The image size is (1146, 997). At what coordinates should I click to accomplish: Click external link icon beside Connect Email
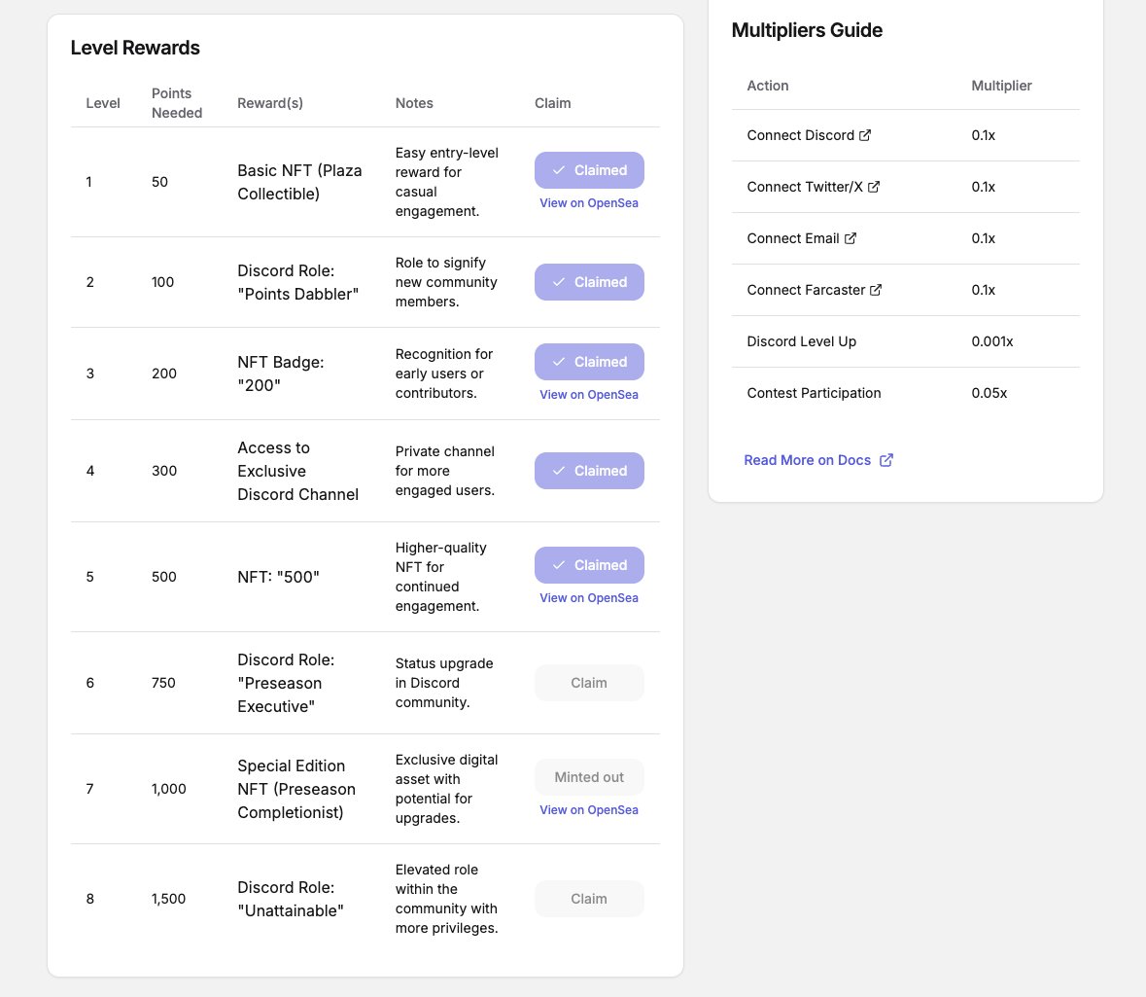point(850,238)
